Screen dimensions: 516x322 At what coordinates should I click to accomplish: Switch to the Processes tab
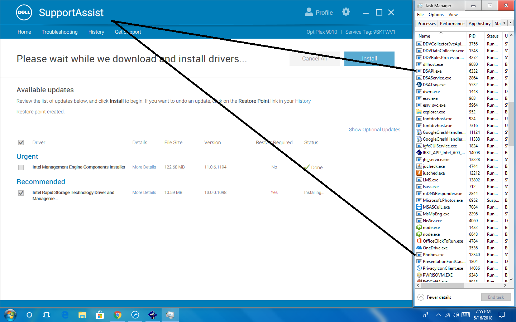(426, 24)
